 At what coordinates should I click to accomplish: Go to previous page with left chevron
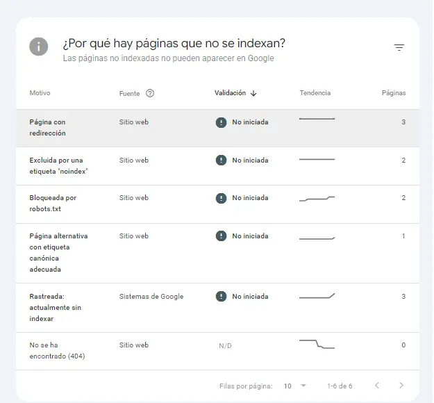(x=376, y=385)
